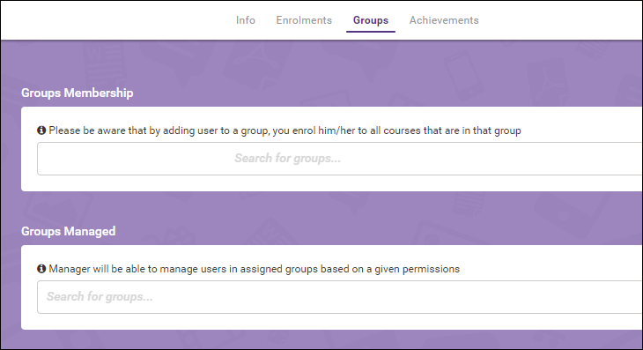Click the Groups Membership heading
Viewport: 643px width, 350px height.
(x=78, y=93)
